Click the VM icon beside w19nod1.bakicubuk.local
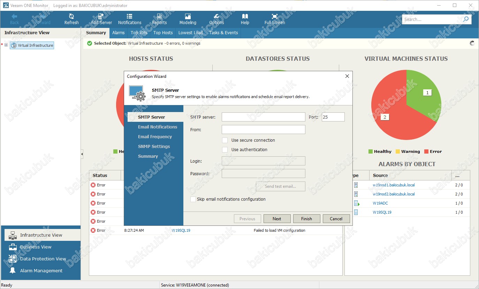The image size is (479, 289). pos(356,185)
